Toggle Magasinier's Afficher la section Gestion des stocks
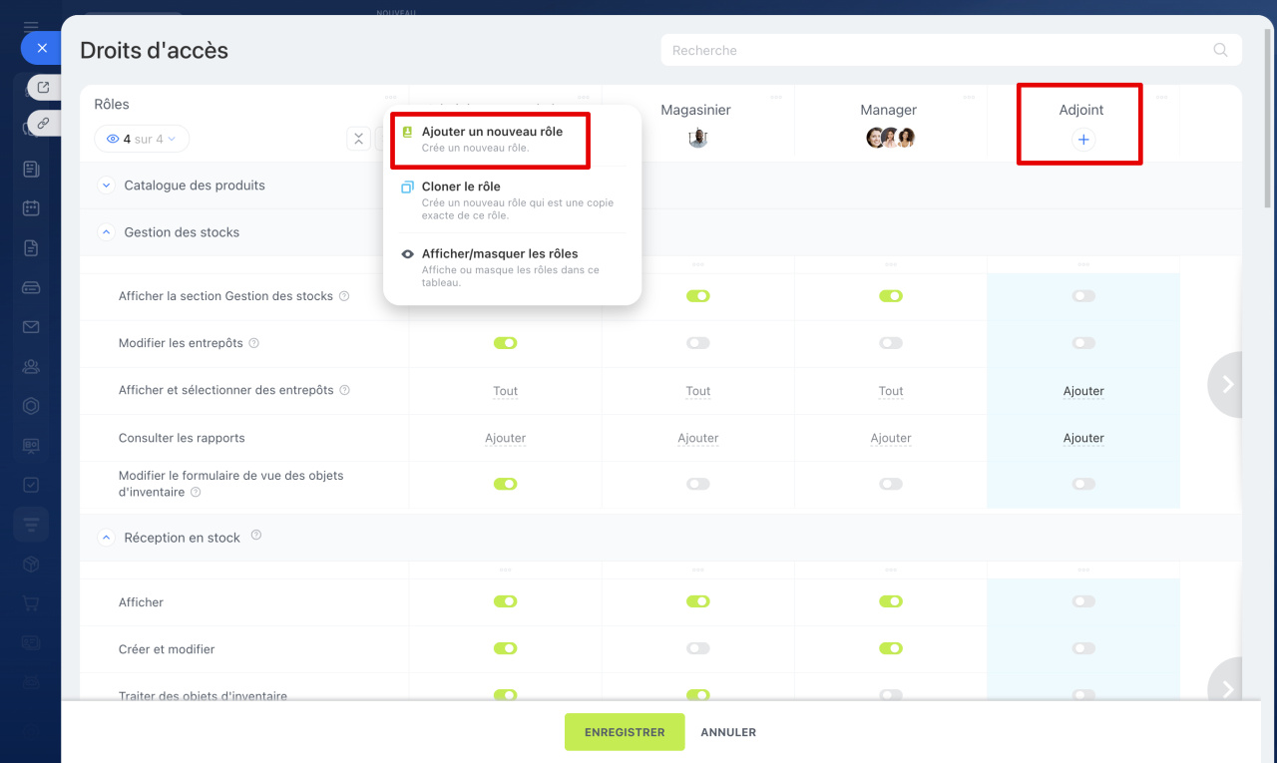 pos(697,296)
